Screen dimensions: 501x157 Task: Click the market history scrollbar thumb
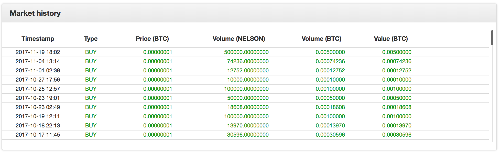point(492,38)
